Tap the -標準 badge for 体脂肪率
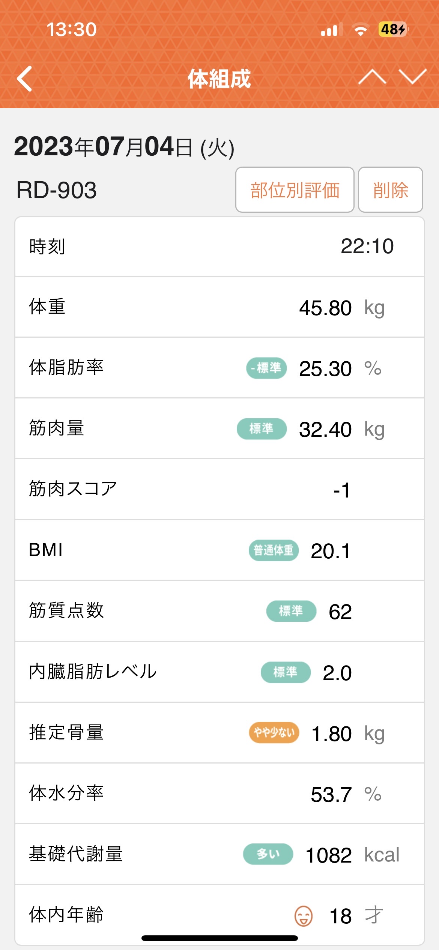Viewport: 439px width, 950px height. (x=266, y=368)
